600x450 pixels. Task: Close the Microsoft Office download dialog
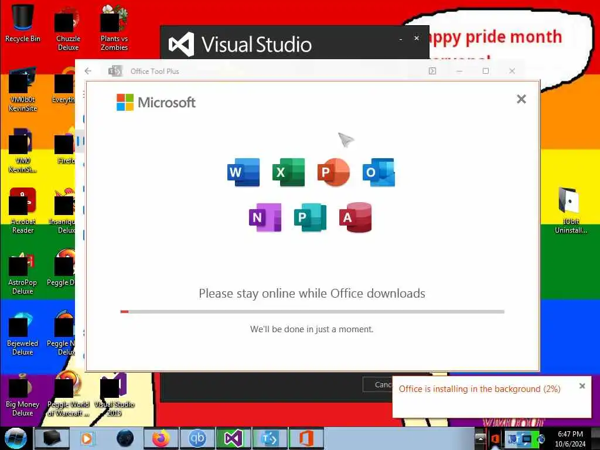point(521,99)
